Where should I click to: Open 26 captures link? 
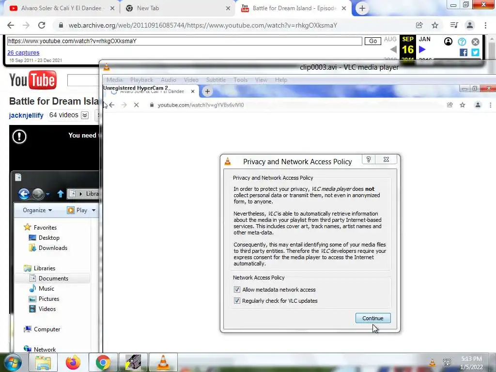[23, 52]
